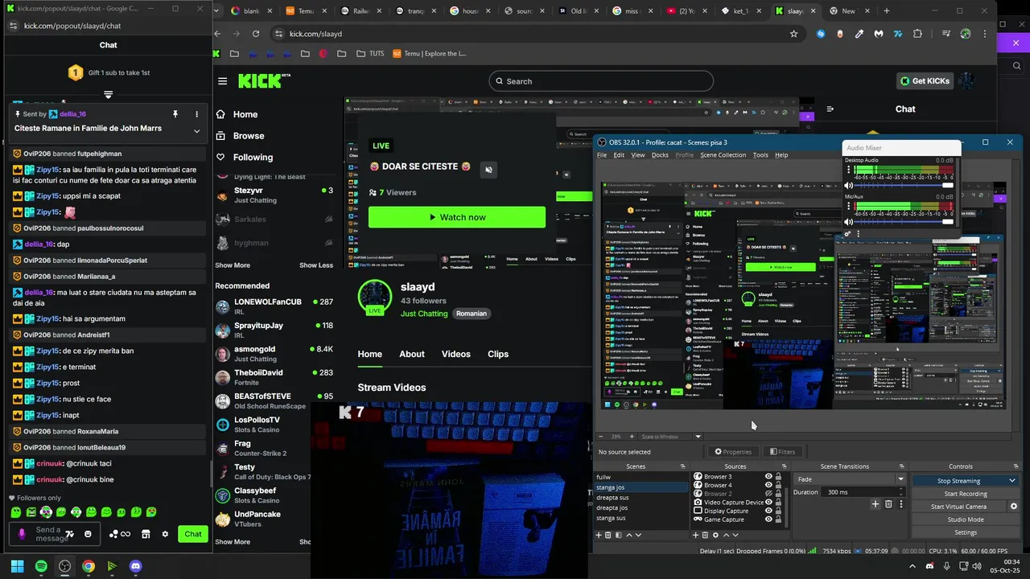Remove selected scene with trash icon
Image resolution: width=1030 pixels, height=579 pixels.
608,535
